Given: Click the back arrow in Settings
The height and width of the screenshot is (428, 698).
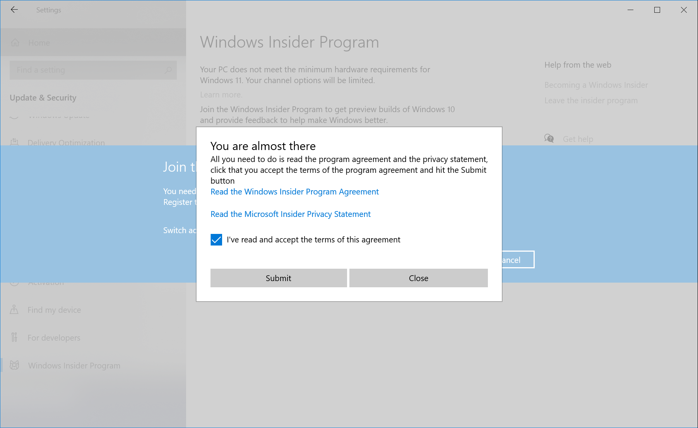Looking at the screenshot, I should [14, 10].
